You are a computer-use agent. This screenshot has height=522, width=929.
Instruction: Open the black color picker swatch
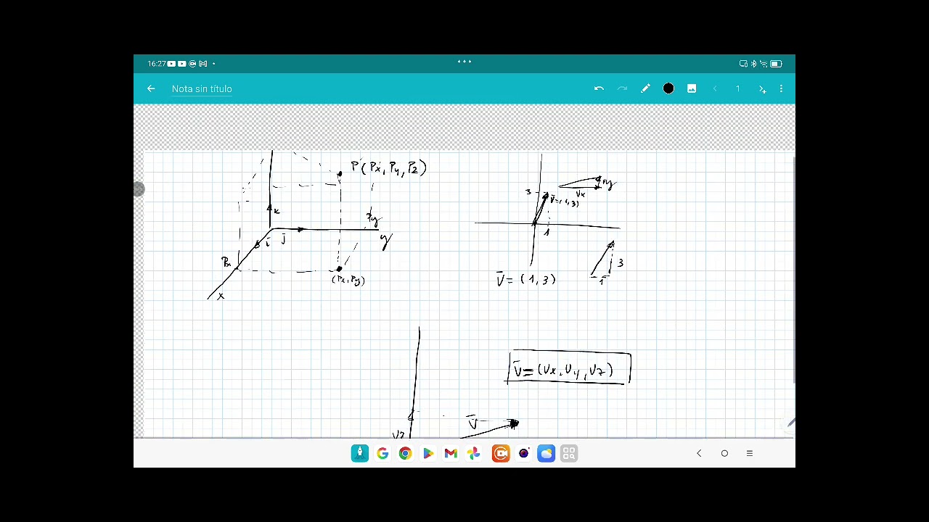click(x=668, y=88)
